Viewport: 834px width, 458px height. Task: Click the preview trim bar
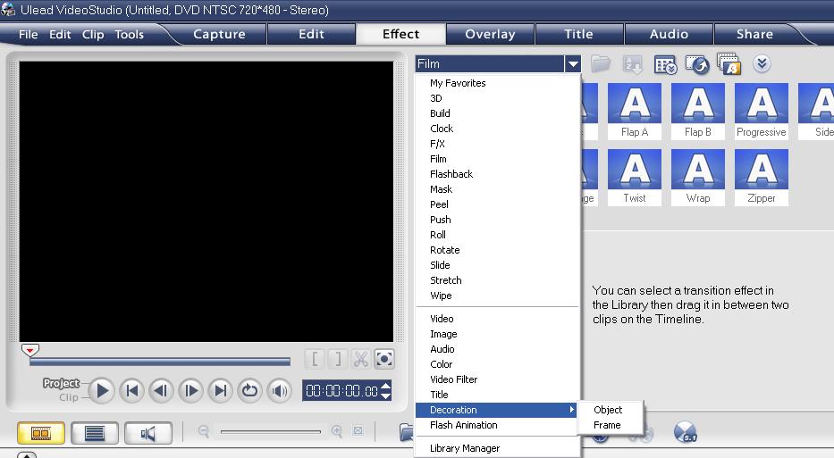click(160, 362)
